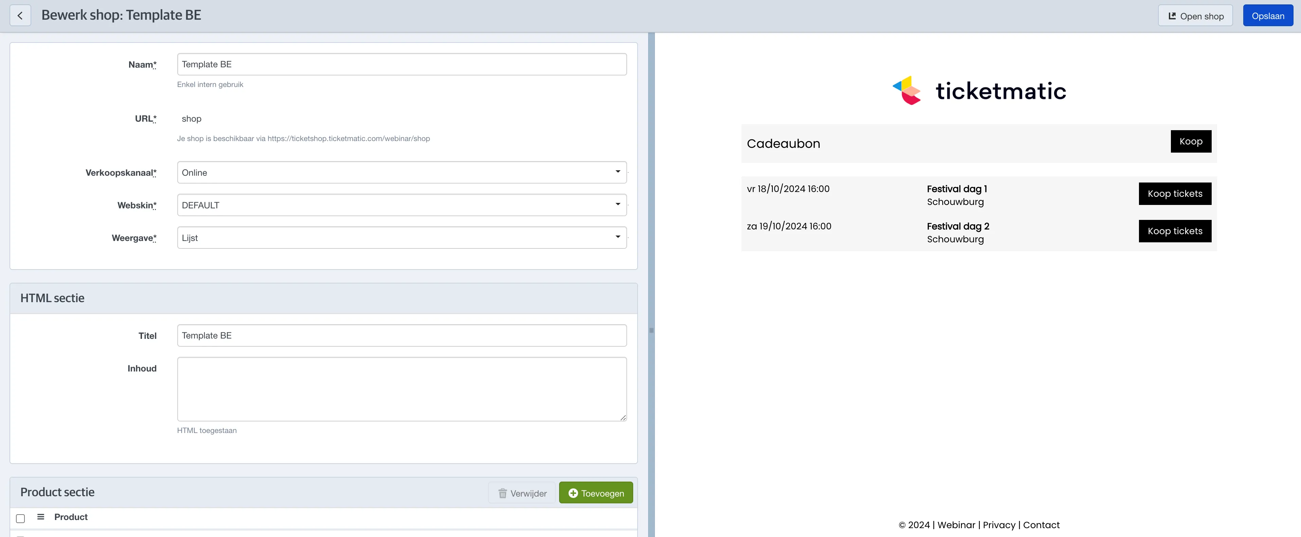Click Koop tickets for Festival dag 1

[1175, 193]
